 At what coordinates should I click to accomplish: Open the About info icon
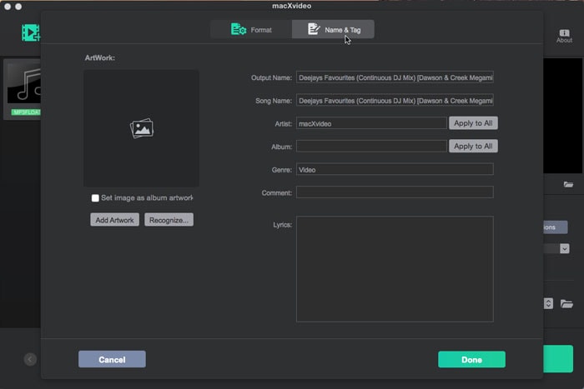tap(564, 36)
